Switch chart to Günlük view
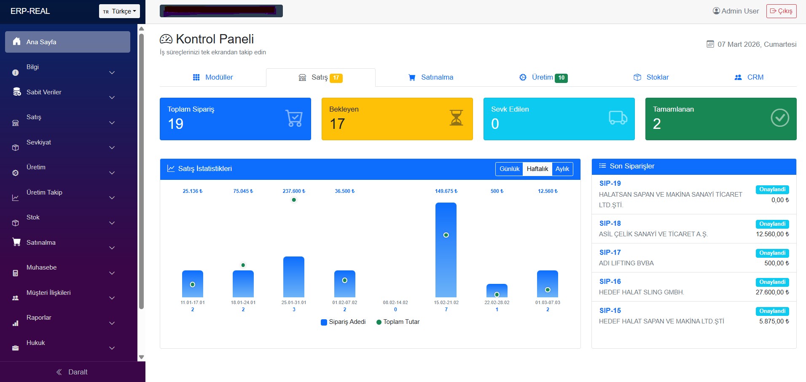The image size is (806, 382). [x=509, y=169]
